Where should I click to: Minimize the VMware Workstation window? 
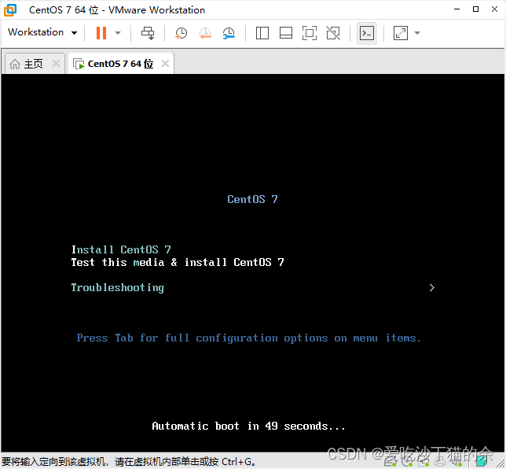[457, 9]
